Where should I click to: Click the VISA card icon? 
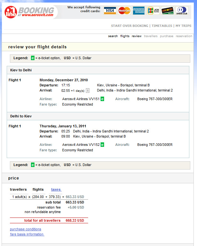pos(110,11)
